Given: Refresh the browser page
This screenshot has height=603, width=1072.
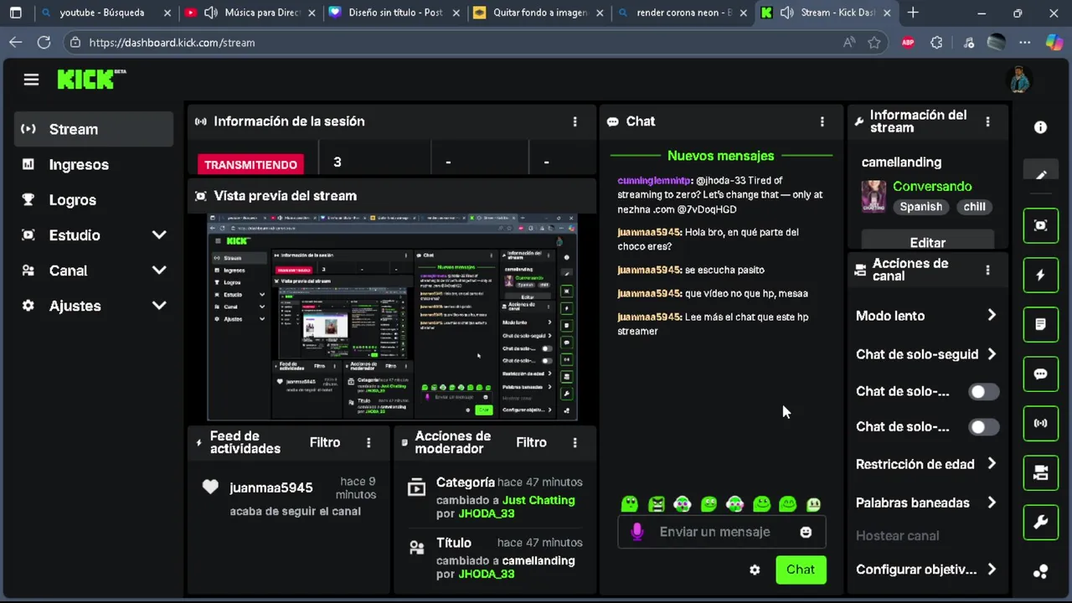Looking at the screenshot, I should 44,42.
